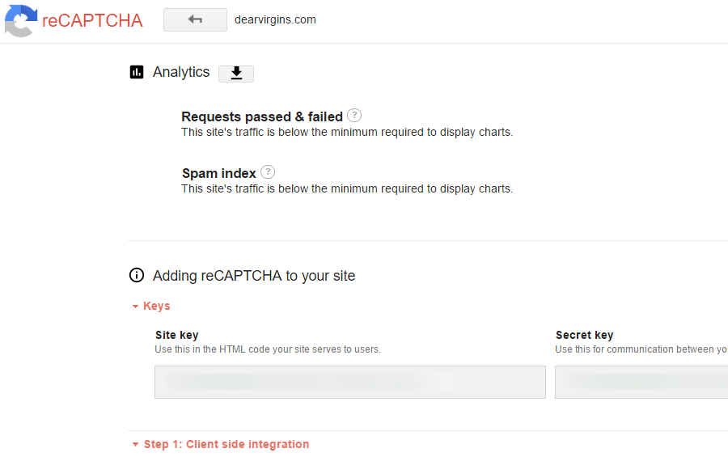Viewport: 728px width, 457px height.
Task: Click the Requests passed & failed heading
Action: pyautogui.click(x=262, y=116)
